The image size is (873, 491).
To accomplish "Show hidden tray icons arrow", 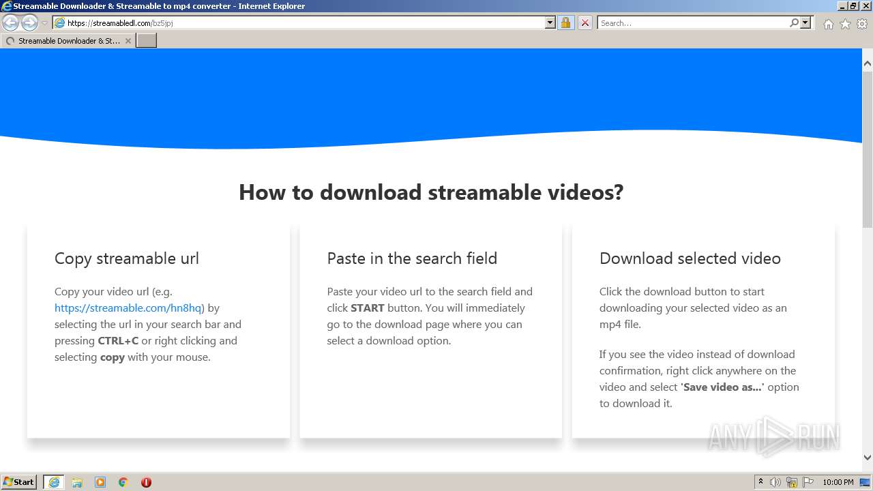I will coord(760,482).
